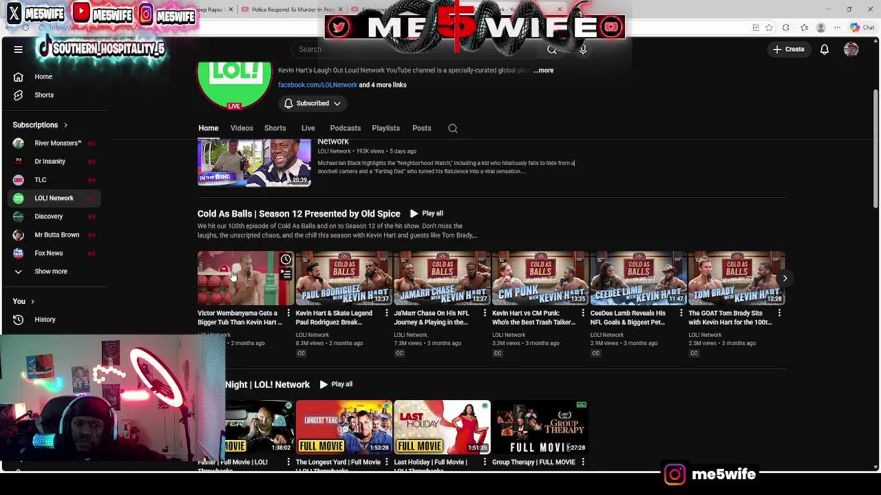The width and height of the screenshot is (881, 495).
Task: Open Mr Butta Brown subscription
Action: click(55, 235)
